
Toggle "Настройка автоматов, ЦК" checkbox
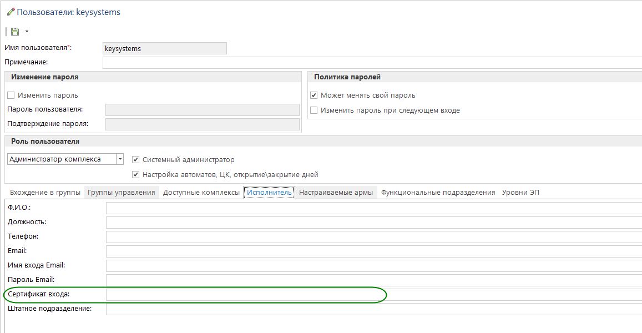[136, 174]
